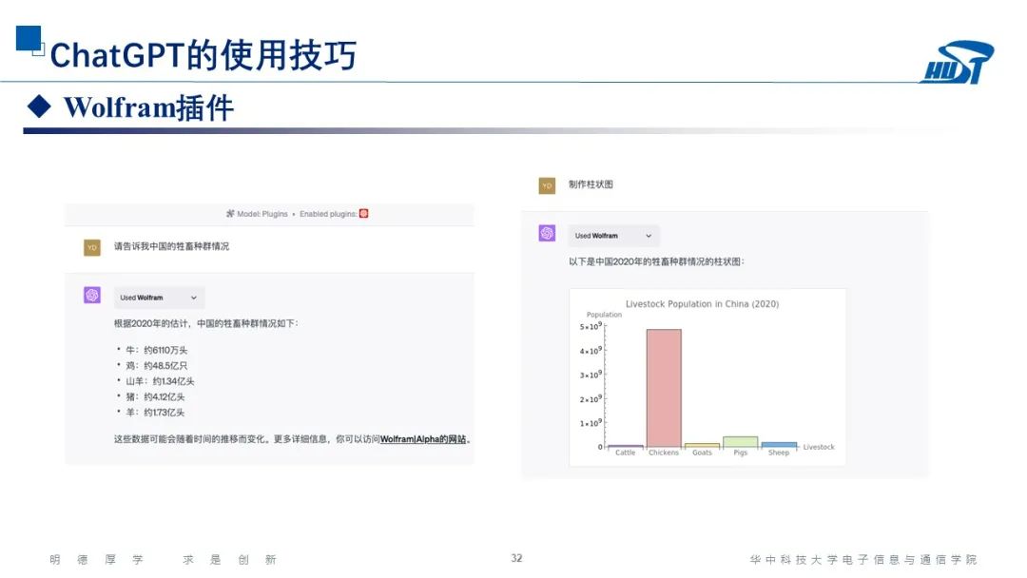Click the text 羊：约1.73亿头

[155, 413]
